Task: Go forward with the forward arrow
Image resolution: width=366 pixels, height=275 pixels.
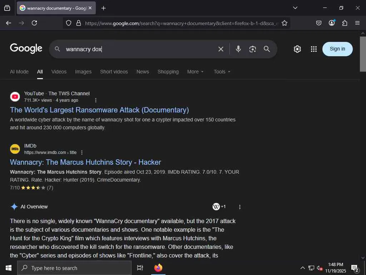Action: click(21, 23)
